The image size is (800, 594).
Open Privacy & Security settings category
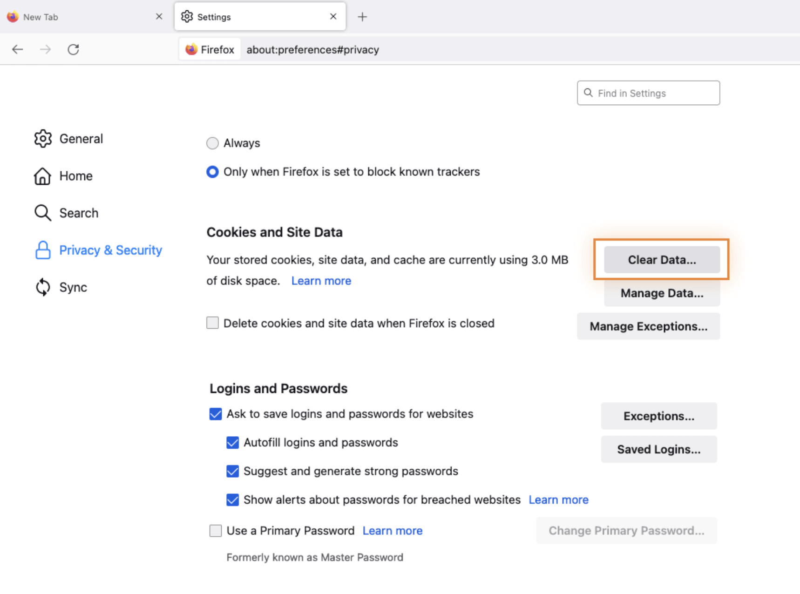coord(110,250)
